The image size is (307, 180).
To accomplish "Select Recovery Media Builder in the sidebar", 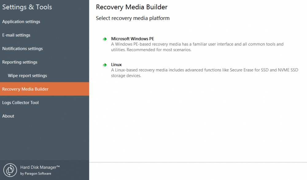I will pos(25,89).
